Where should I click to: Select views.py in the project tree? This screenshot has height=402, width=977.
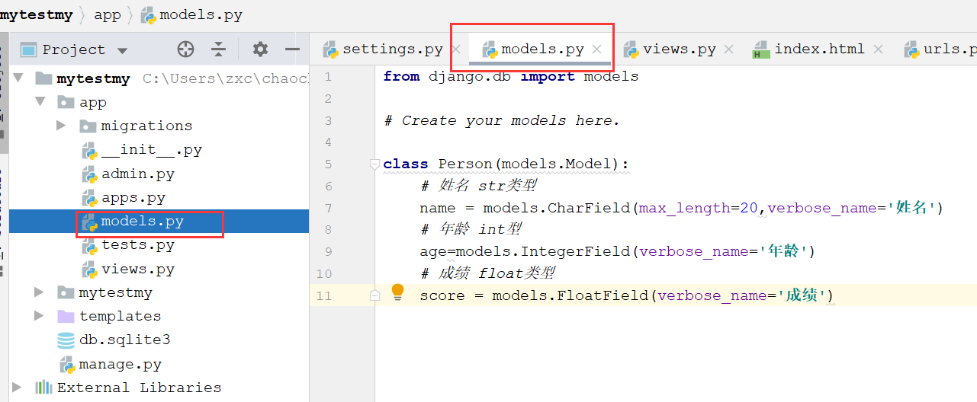138,270
